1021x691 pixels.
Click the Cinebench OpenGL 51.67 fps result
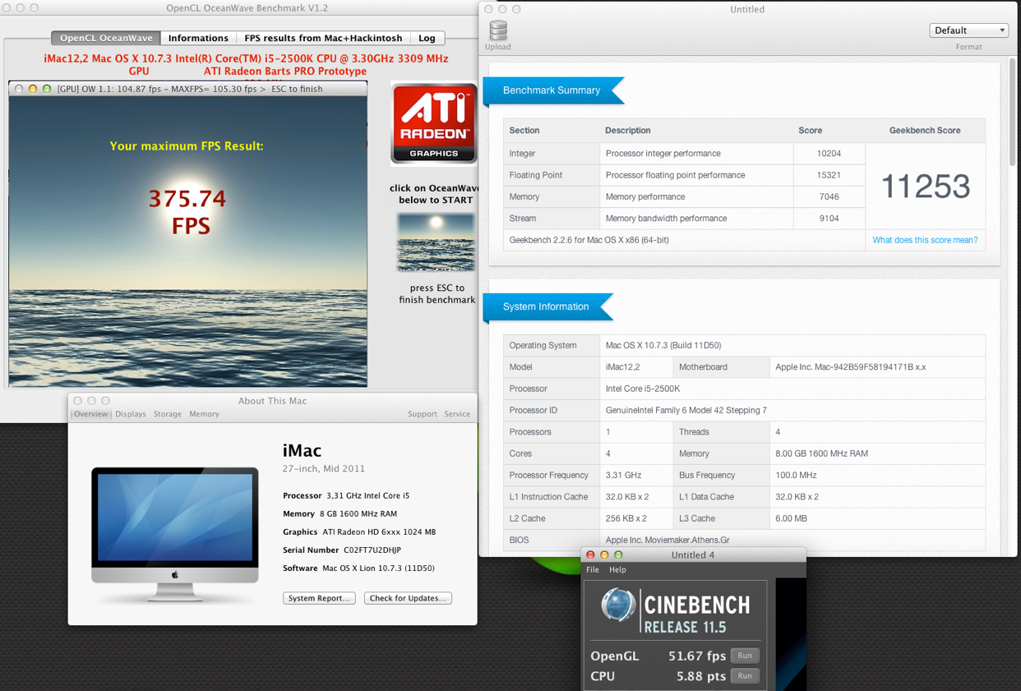click(x=695, y=656)
